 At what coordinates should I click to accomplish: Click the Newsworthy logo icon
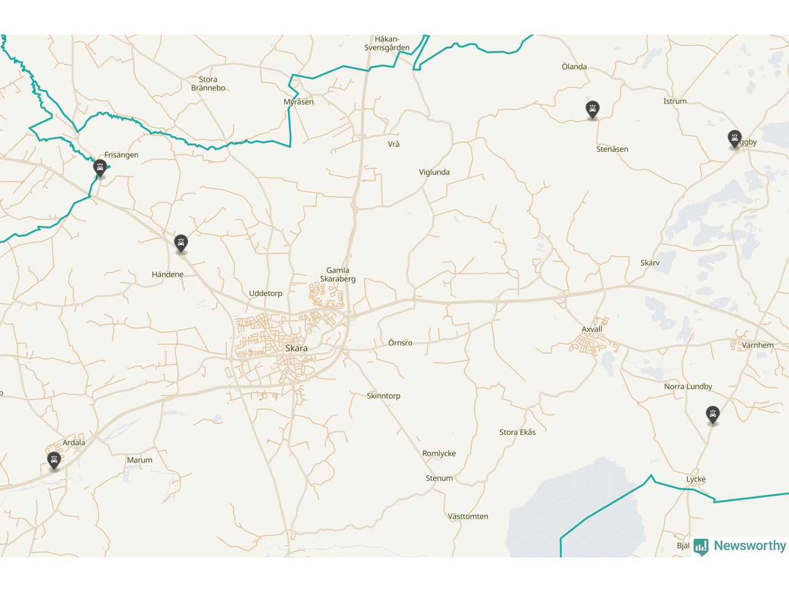pyautogui.click(x=701, y=546)
